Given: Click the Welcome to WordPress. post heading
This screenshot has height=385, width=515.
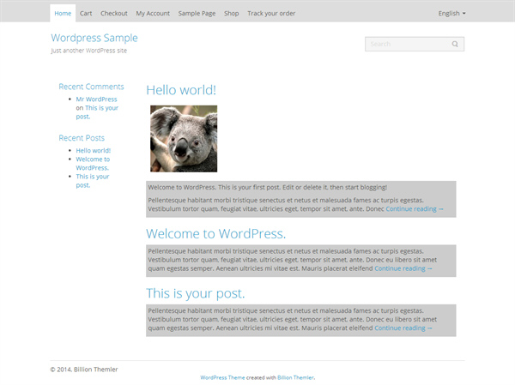Looking at the screenshot, I should (x=215, y=234).
